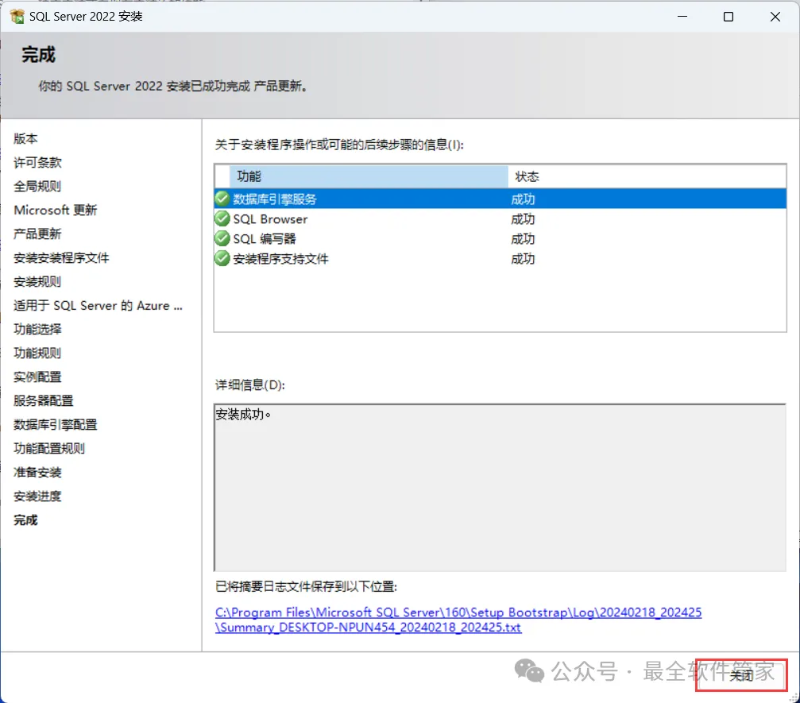Click the 关于安装程序操作 information label
800x703 pixels.
coord(339,145)
